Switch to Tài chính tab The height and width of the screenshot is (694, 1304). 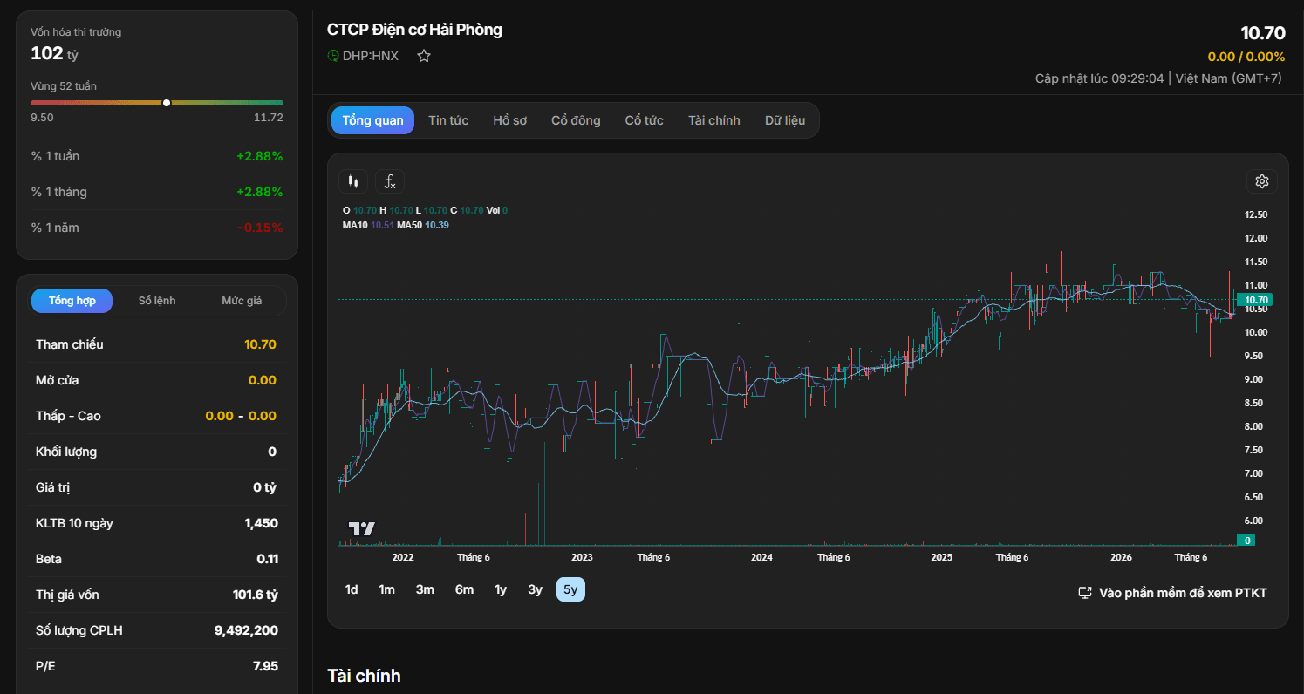(714, 120)
